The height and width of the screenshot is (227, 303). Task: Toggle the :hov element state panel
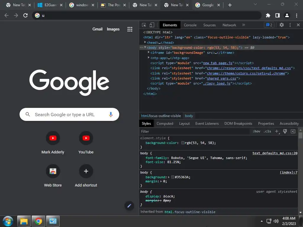coord(257,132)
